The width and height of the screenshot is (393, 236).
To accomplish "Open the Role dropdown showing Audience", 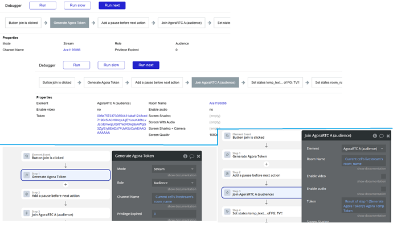I will 174,183.
